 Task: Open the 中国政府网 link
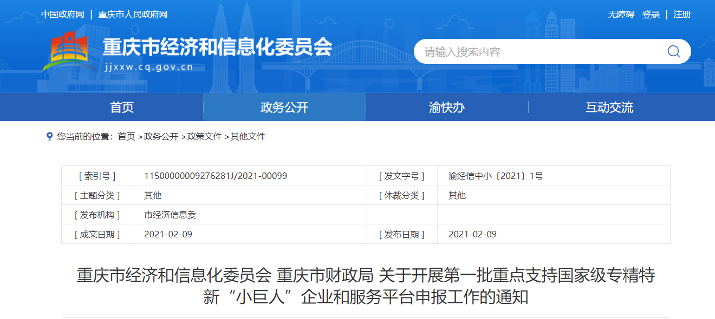[63, 15]
